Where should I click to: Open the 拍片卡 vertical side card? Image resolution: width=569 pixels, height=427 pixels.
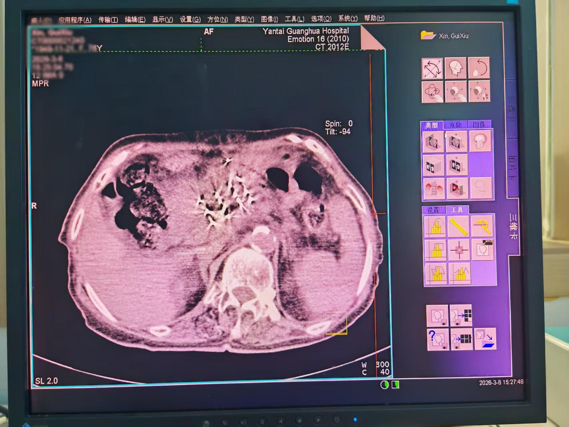click(512, 168)
